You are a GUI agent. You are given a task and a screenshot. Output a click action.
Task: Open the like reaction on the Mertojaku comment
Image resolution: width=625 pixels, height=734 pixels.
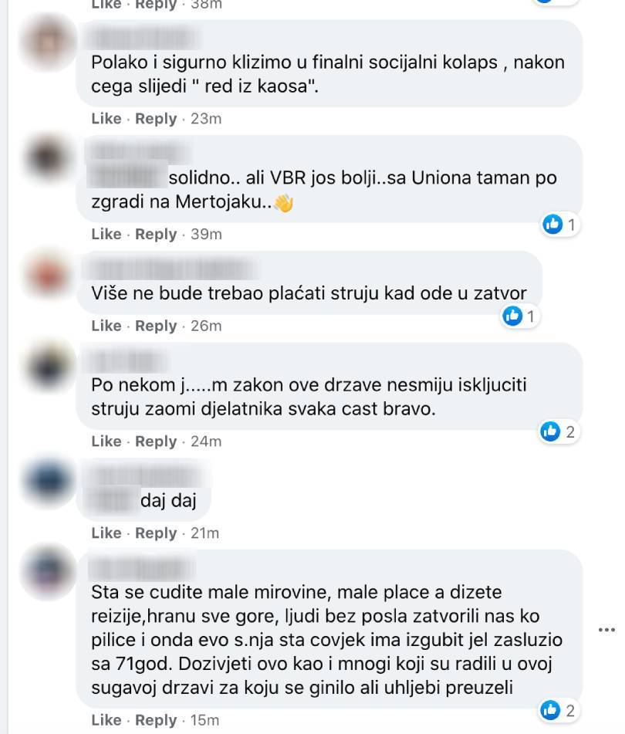tap(559, 225)
